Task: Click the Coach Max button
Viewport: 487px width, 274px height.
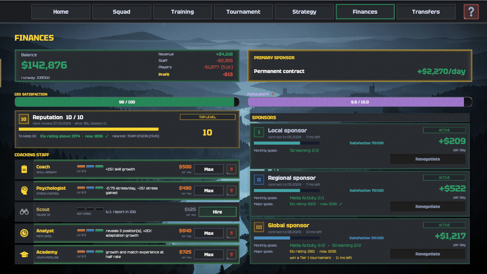Action: coord(209,169)
